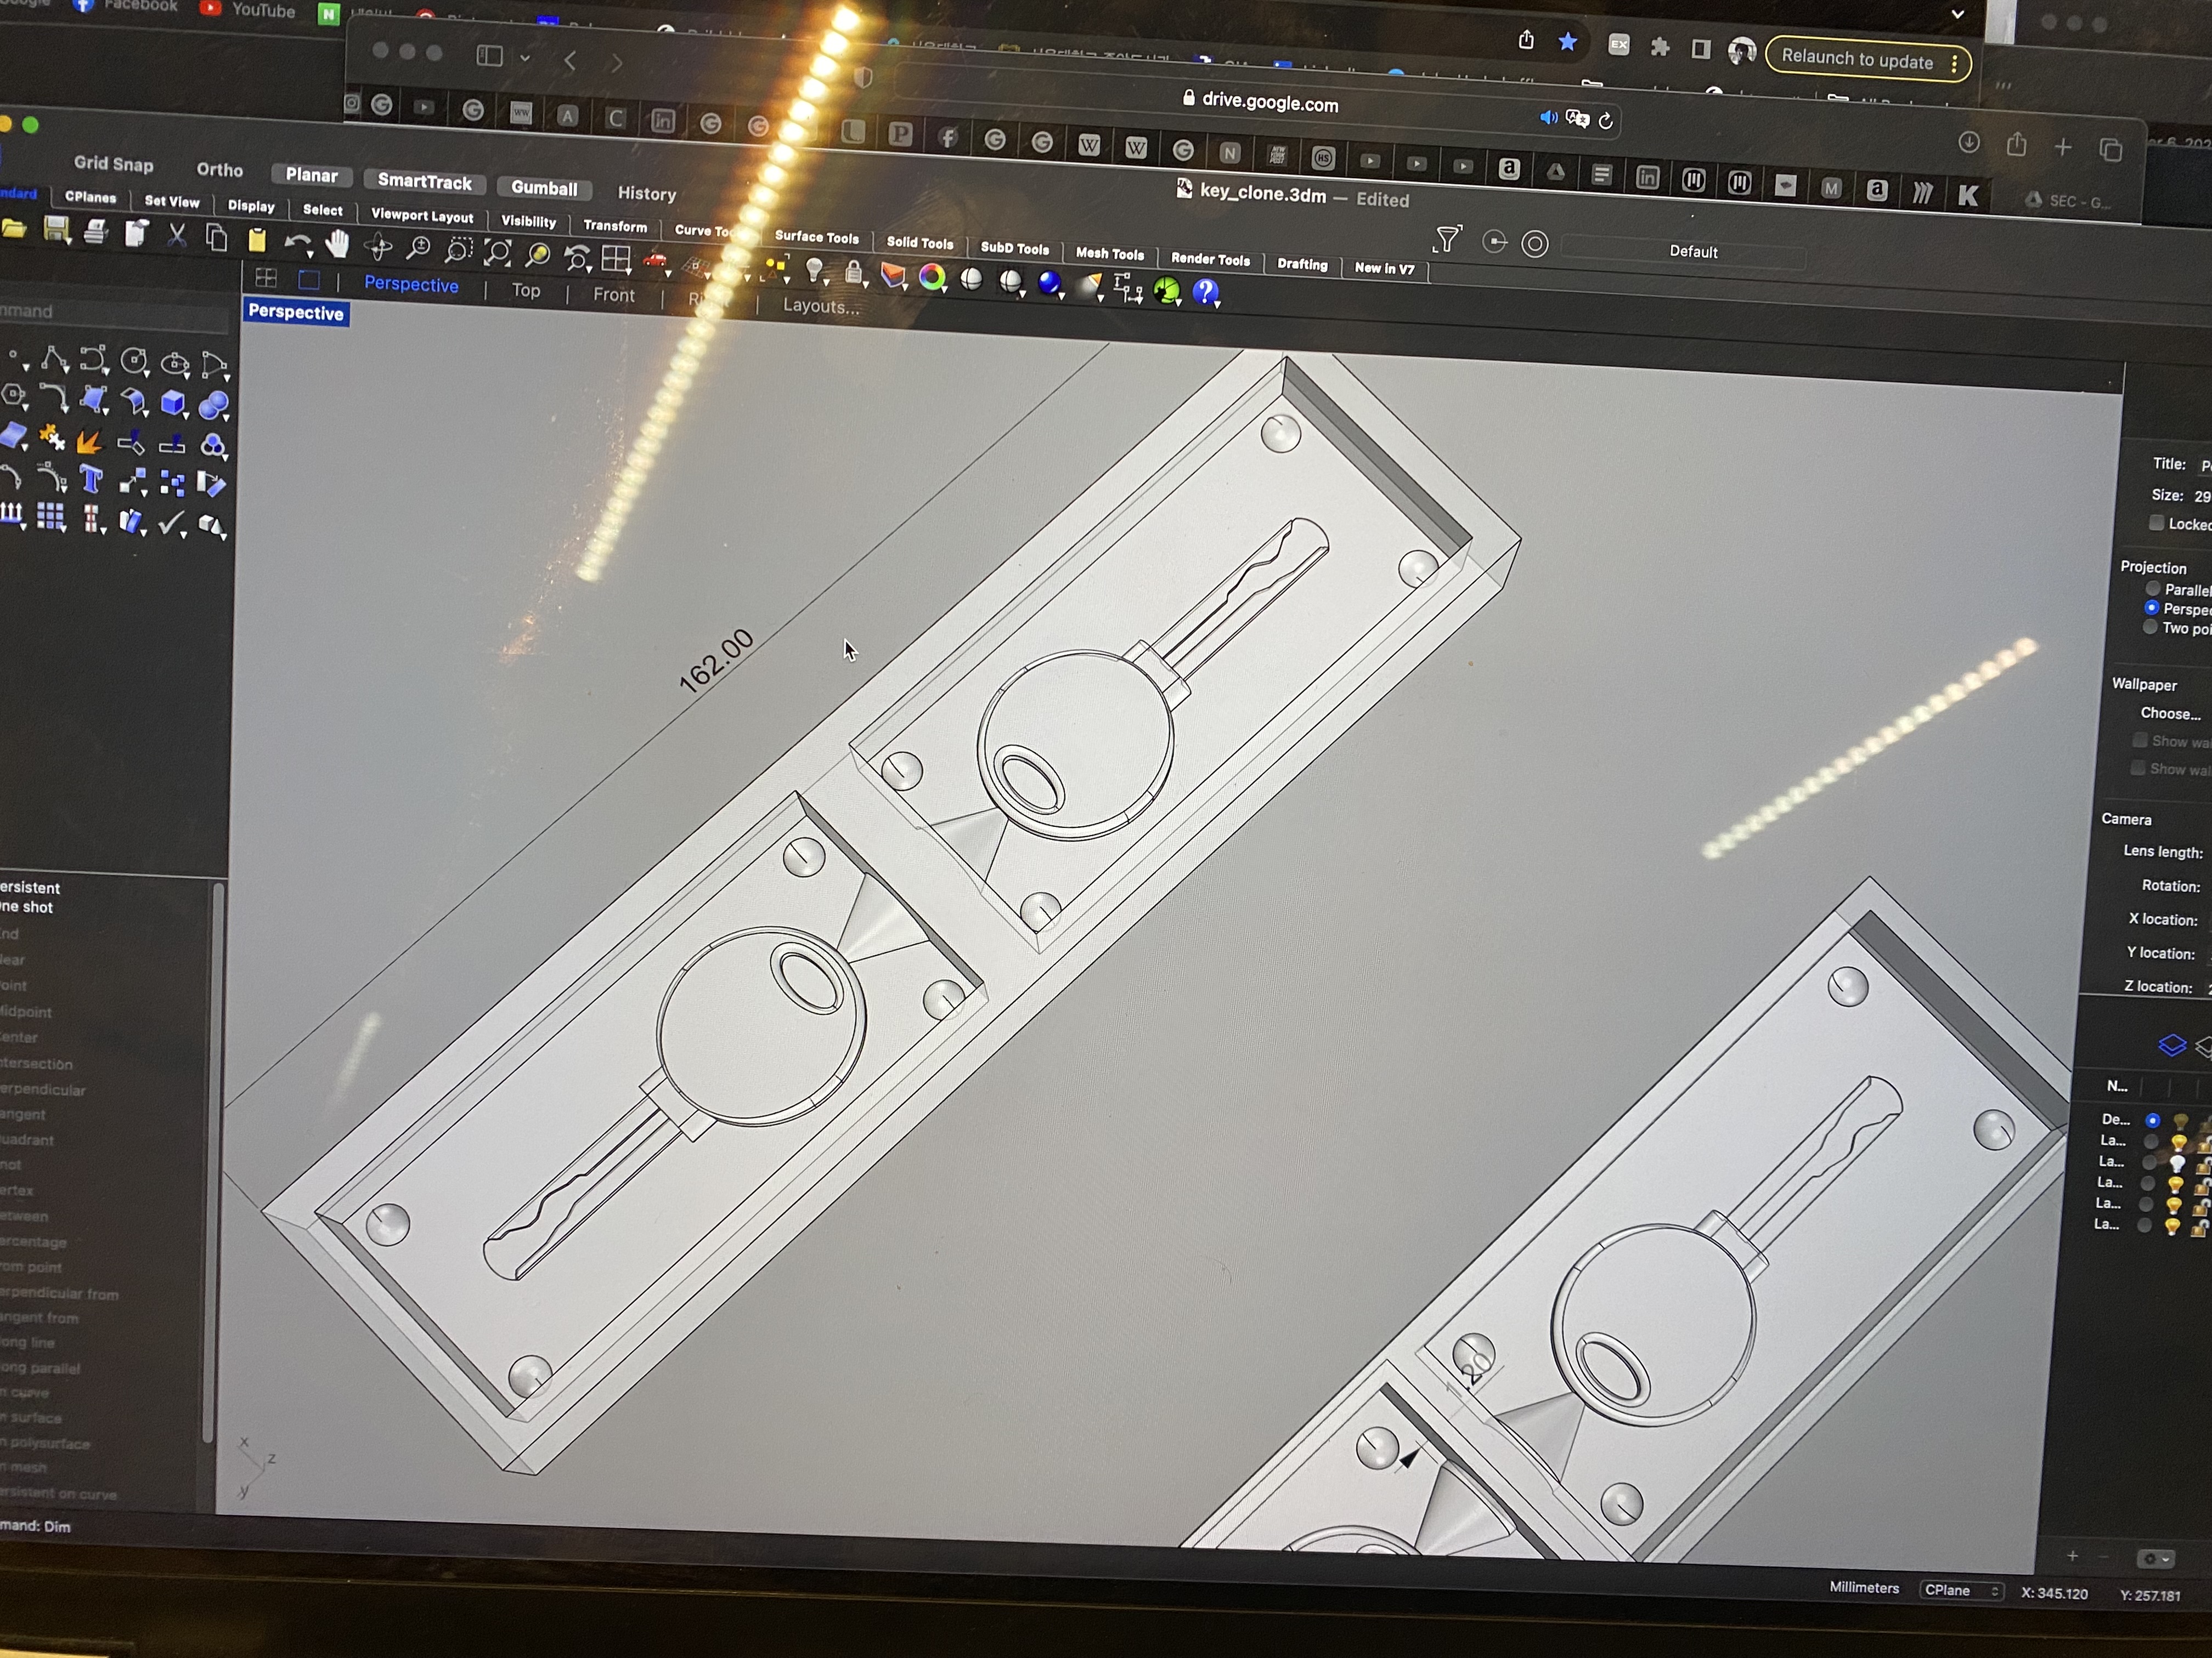2212x1658 pixels.
Task: Toggle History recording
Action: pyautogui.click(x=647, y=194)
